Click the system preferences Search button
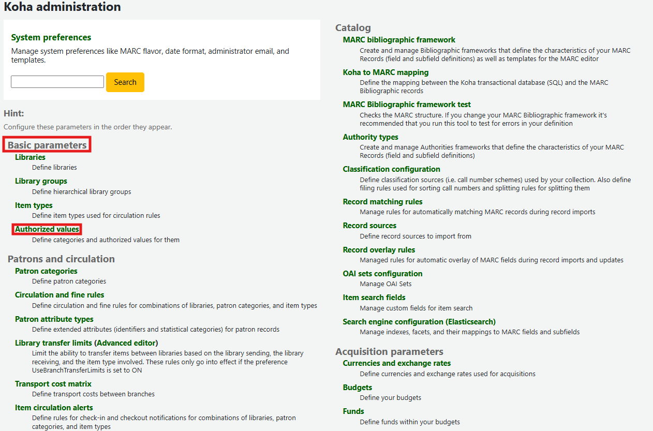The width and height of the screenshot is (653, 431). pyautogui.click(x=125, y=82)
